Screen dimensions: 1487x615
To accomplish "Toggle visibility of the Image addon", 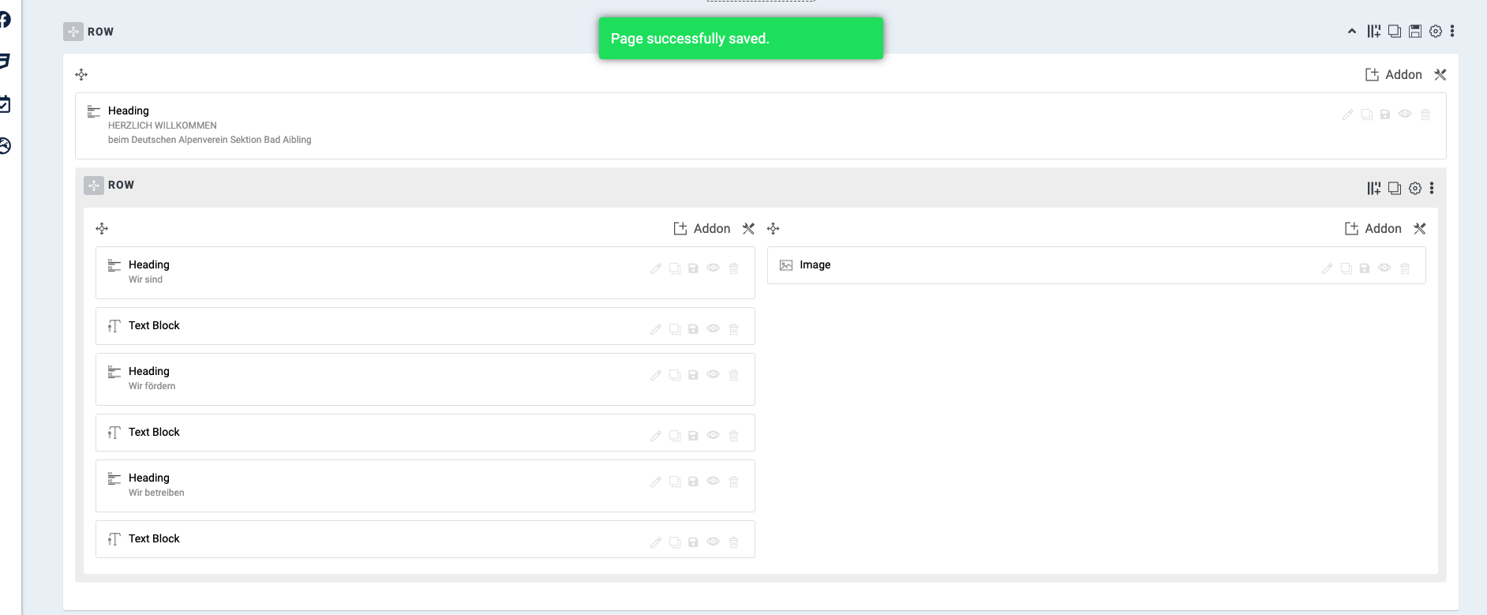I will pos(1384,268).
